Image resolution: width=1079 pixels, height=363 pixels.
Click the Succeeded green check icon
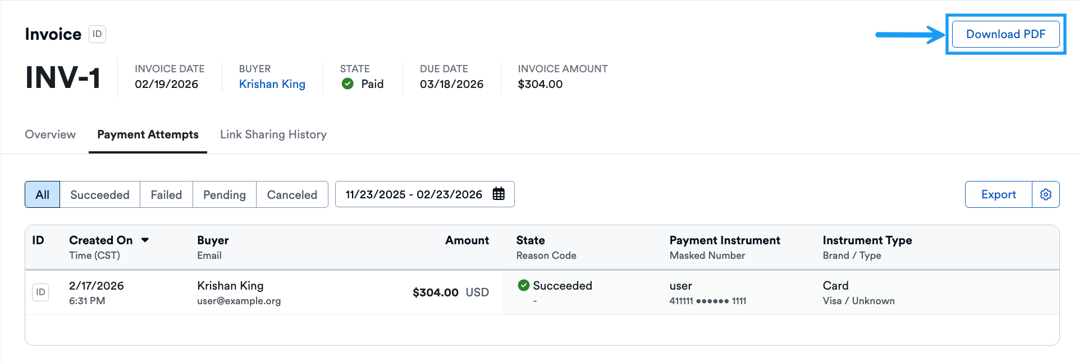pyautogui.click(x=524, y=286)
